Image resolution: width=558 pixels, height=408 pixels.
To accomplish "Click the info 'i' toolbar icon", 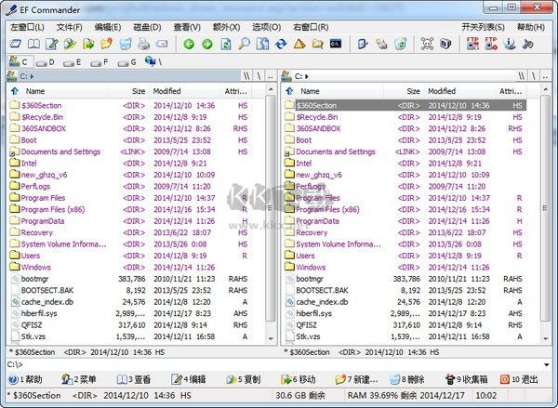I will click(510, 44).
